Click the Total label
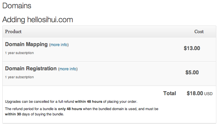Screen dimensions: 219x124 coord(170,93)
